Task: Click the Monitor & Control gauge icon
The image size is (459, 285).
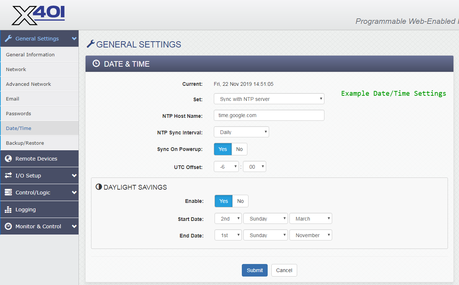Action: click(x=8, y=226)
